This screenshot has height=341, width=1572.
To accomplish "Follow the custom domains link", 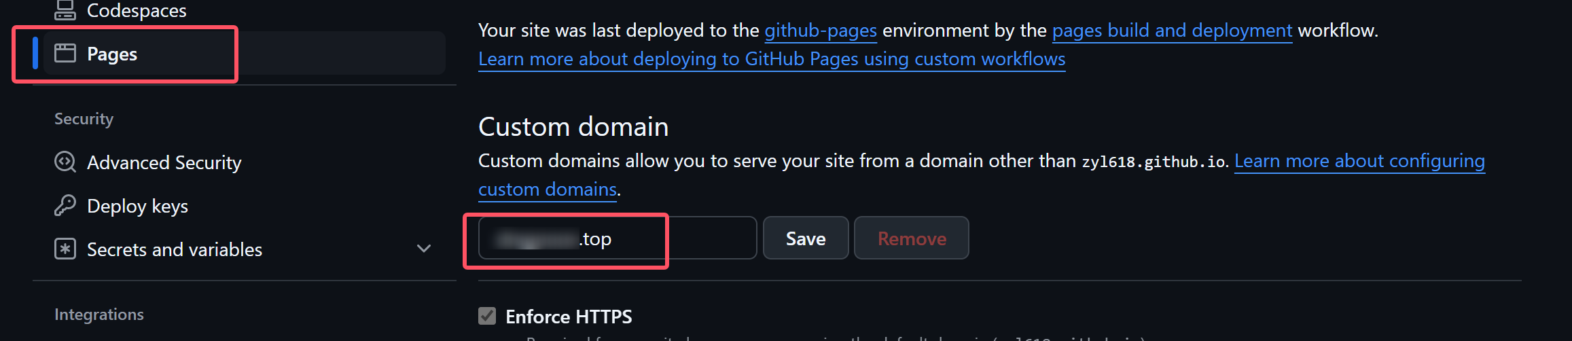I will point(548,190).
